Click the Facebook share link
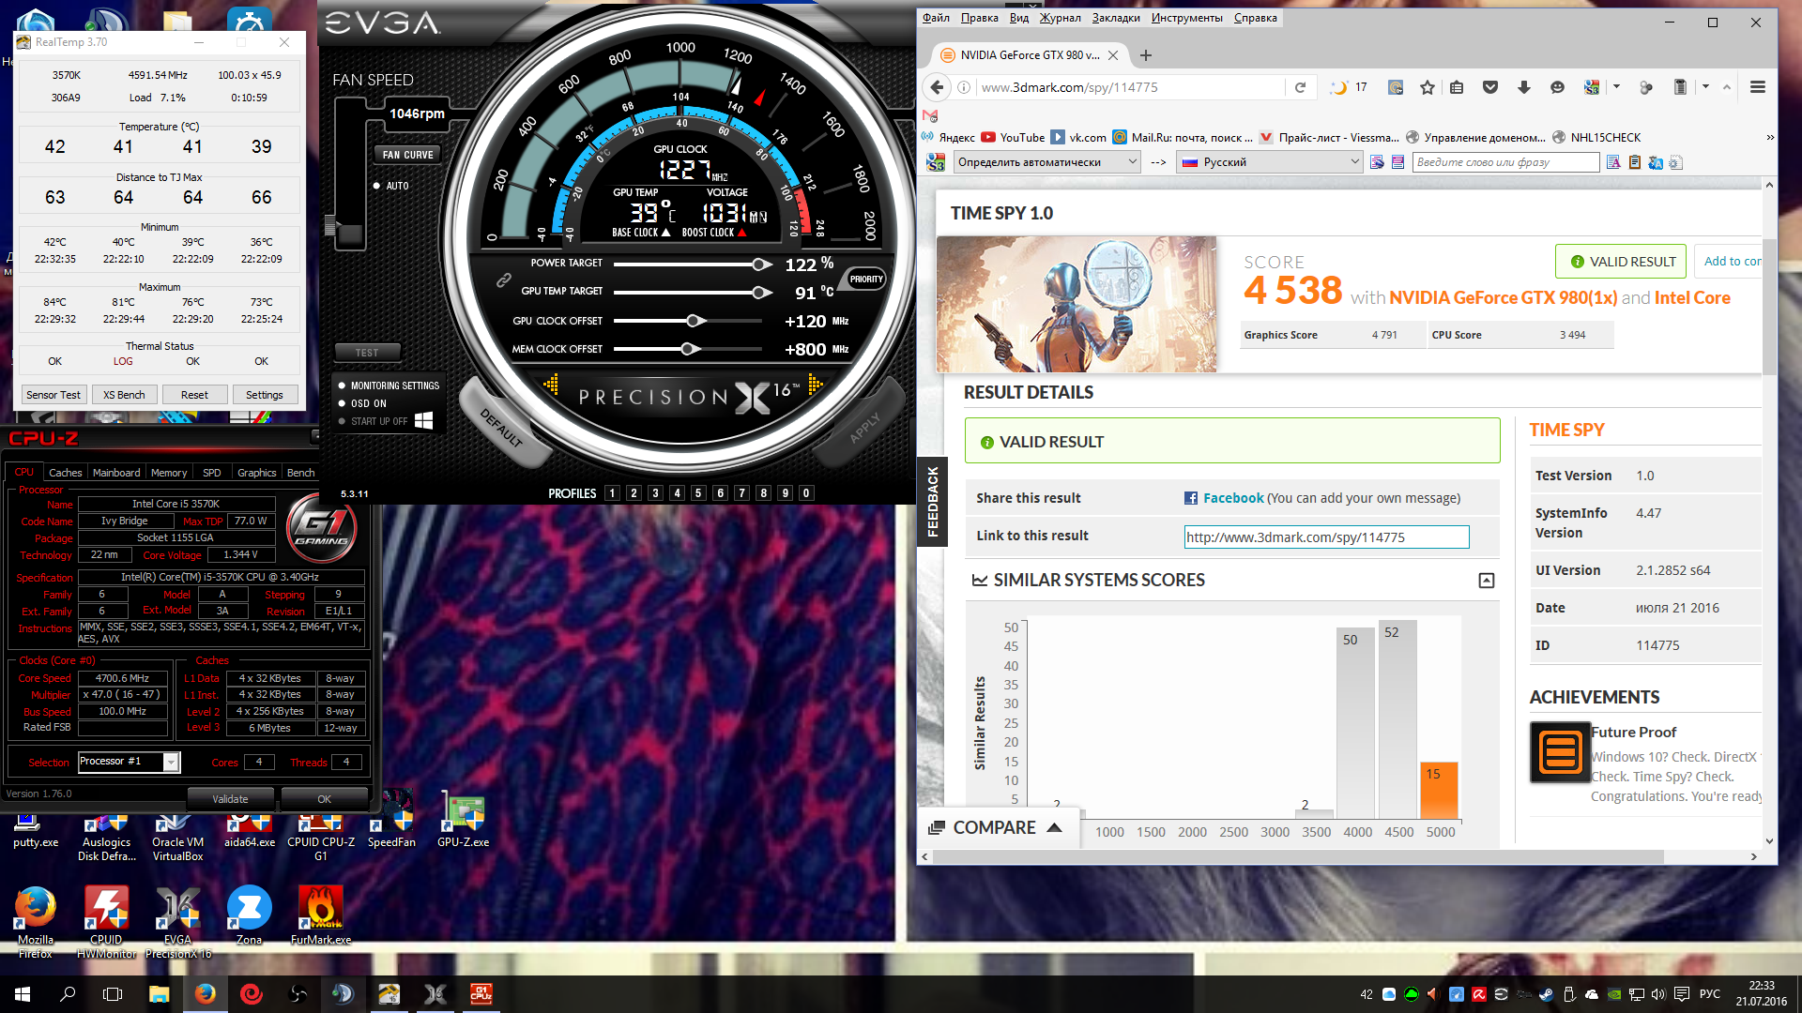 point(1232,498)
